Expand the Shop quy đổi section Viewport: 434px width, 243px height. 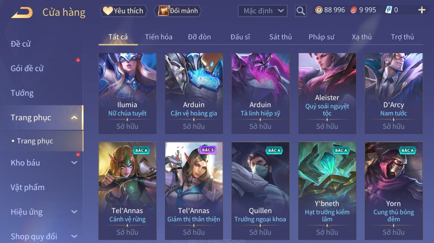click(74, 236)
